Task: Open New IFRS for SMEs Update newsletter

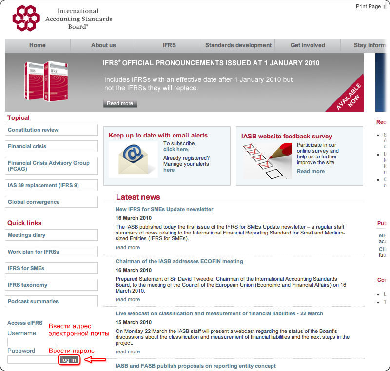Action: (164, 209)
